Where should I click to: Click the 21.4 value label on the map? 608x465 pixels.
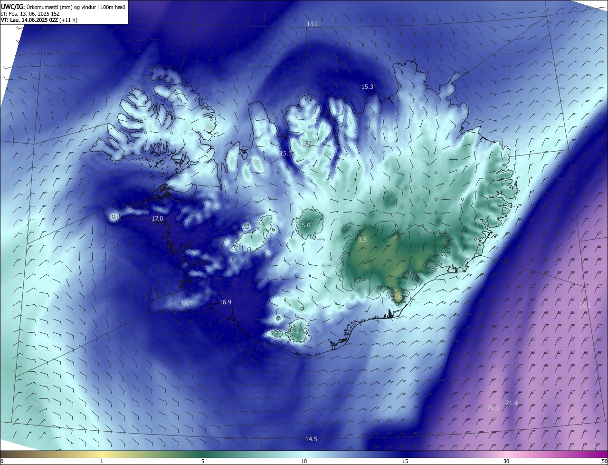click(512, 403)
